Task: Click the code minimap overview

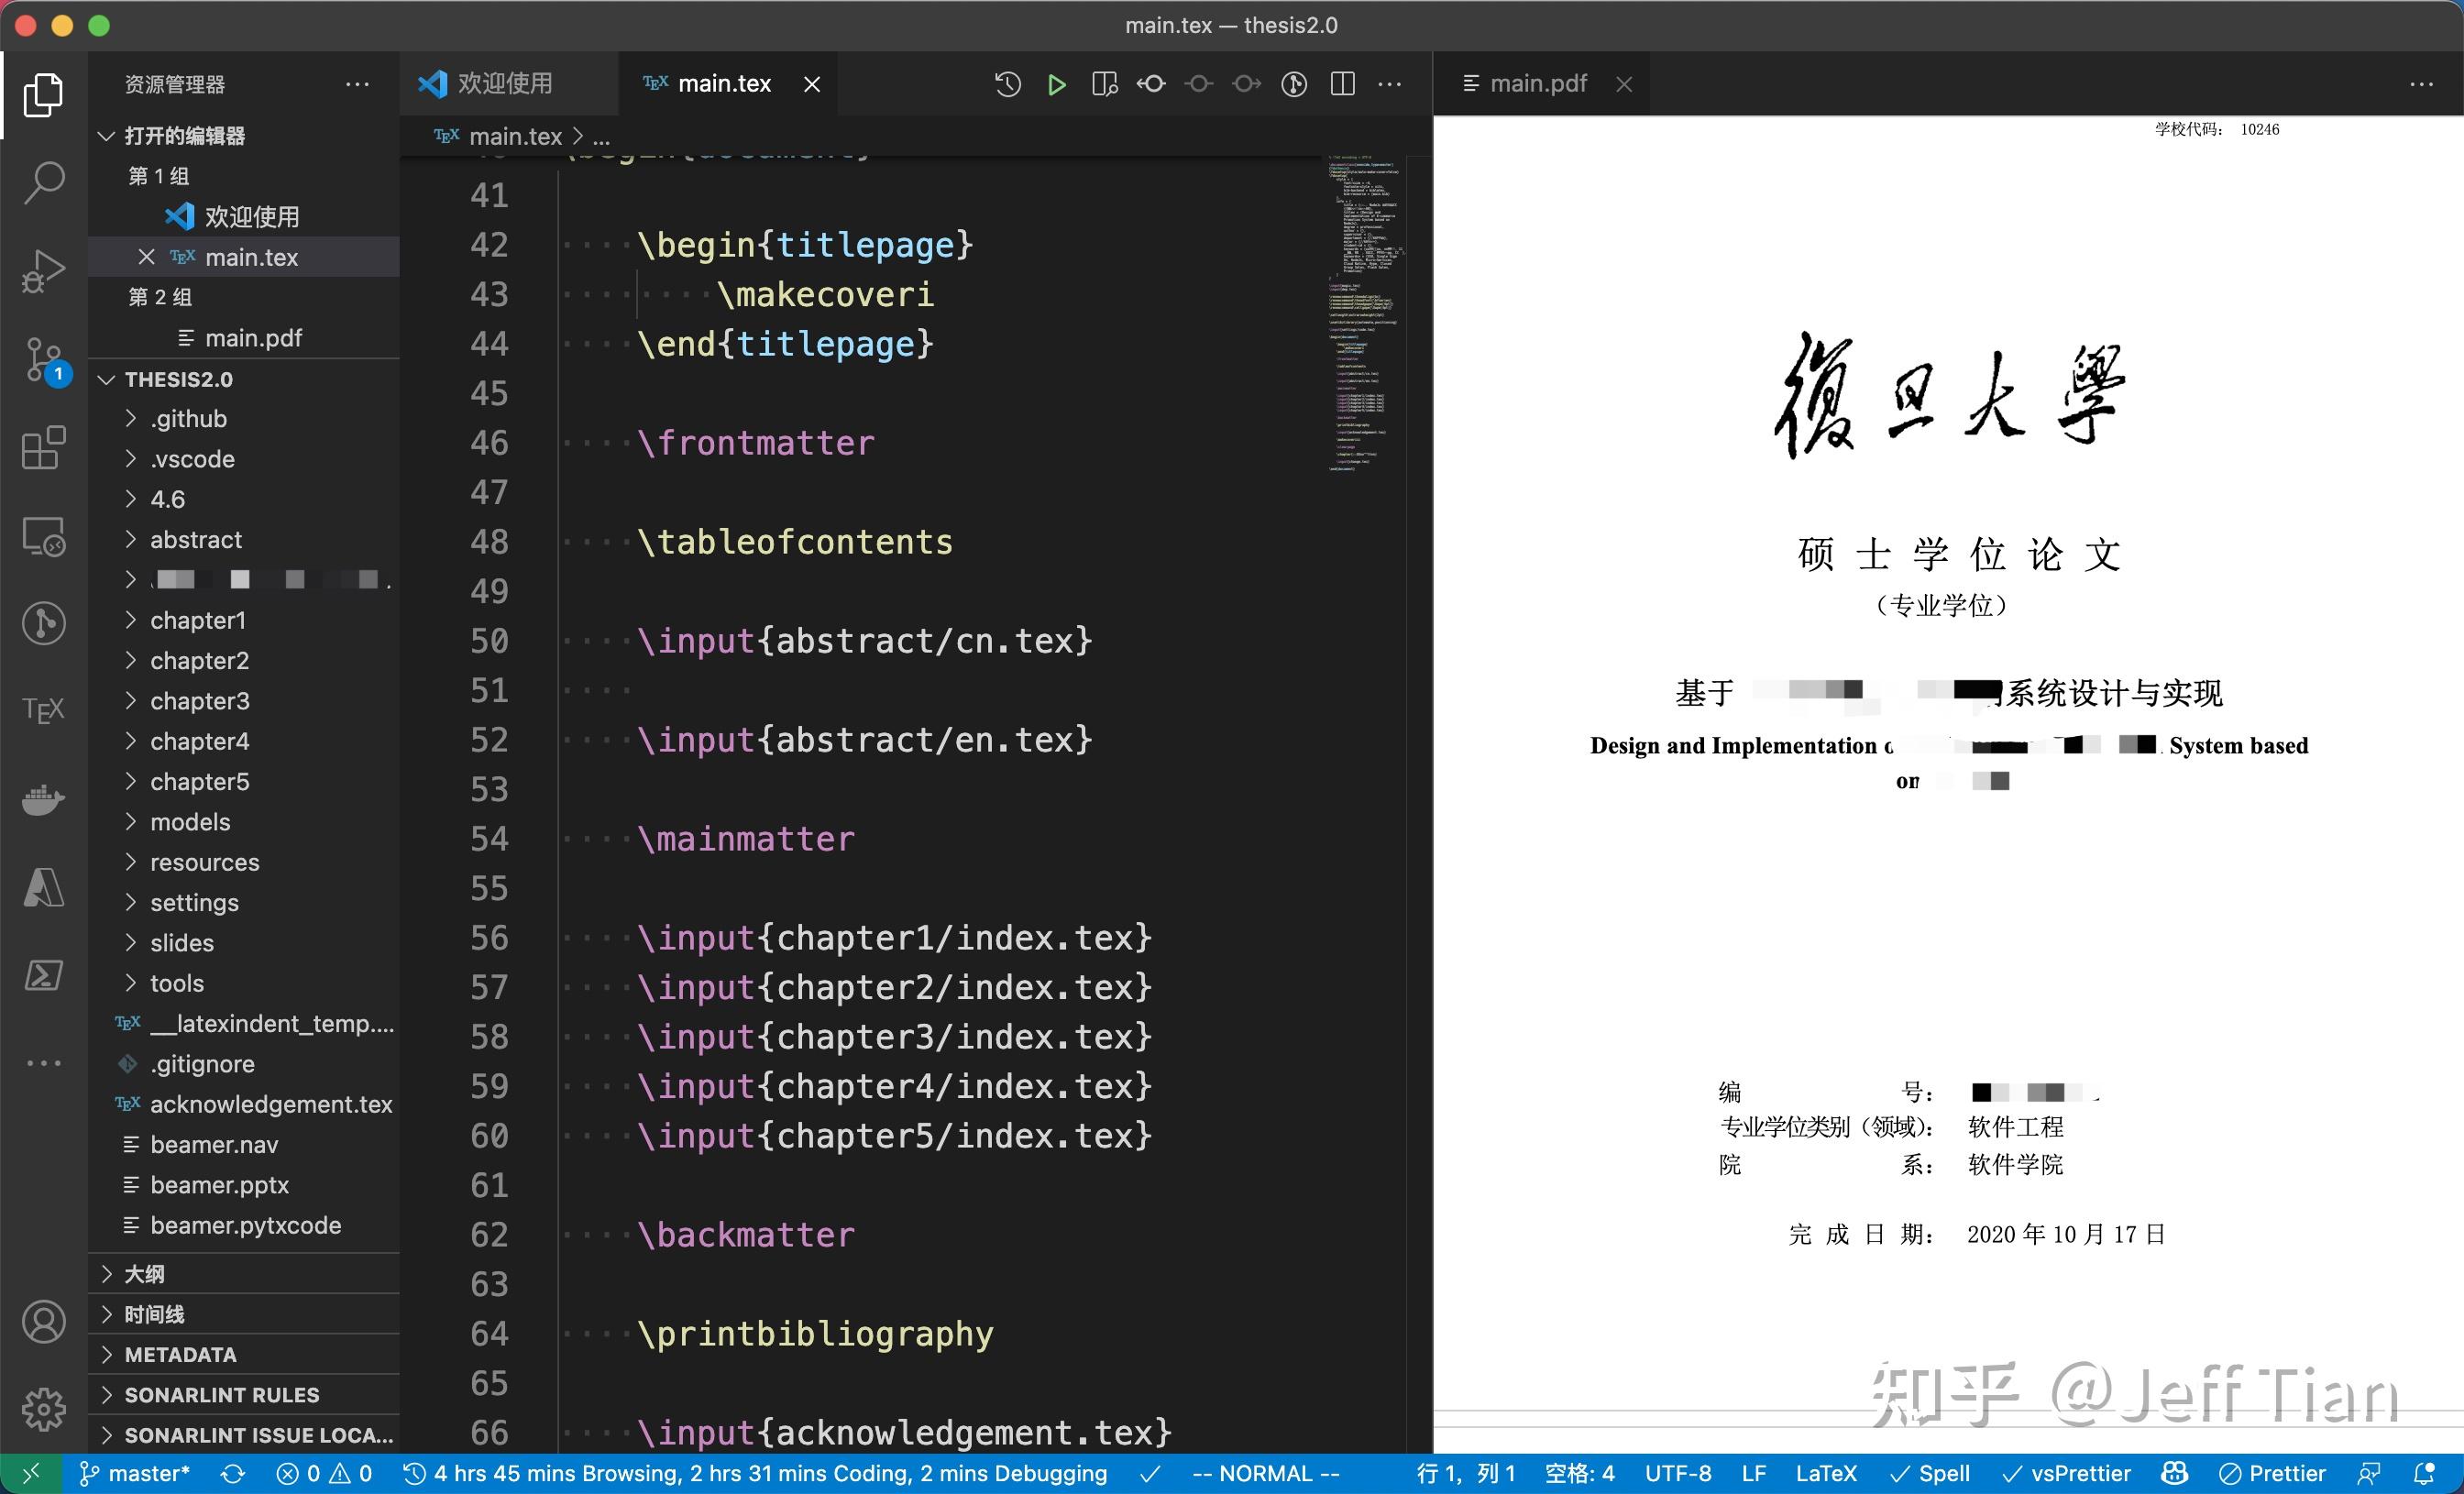Action: [x=1364, y=310]
